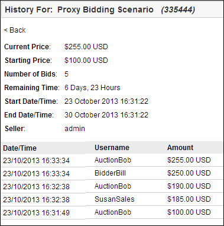Click the Username column header
This screenshot has width=224, height=226.
coord(112,148)
